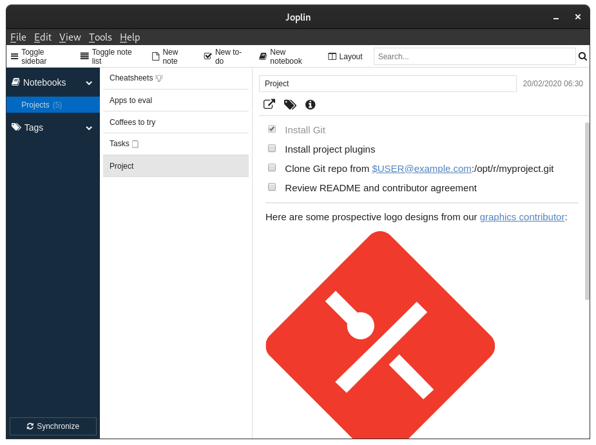This screenshot has width=596, height=445.
Task: Open the View menu
Action: [70, 37]
